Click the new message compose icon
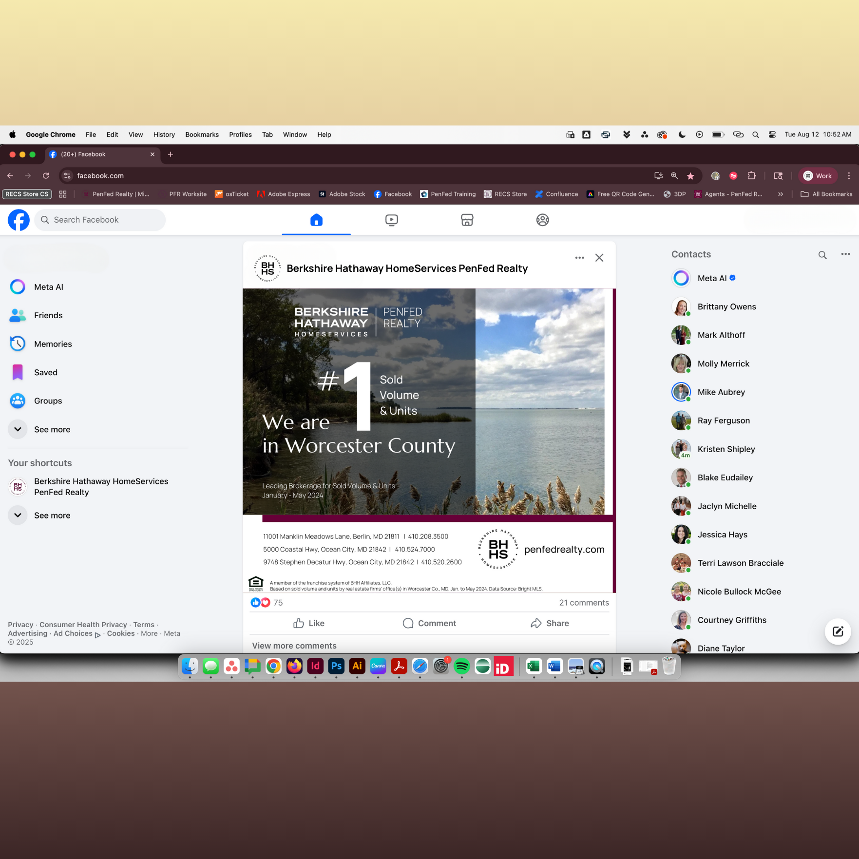The height and width of the screenshot is (859, 859). point(838,631)
